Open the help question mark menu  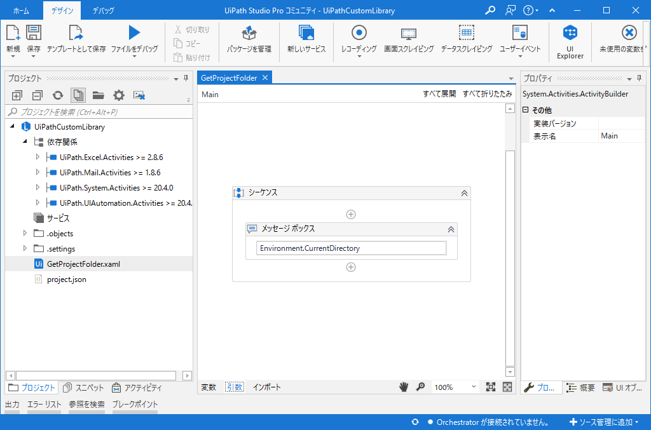[530, 10]
